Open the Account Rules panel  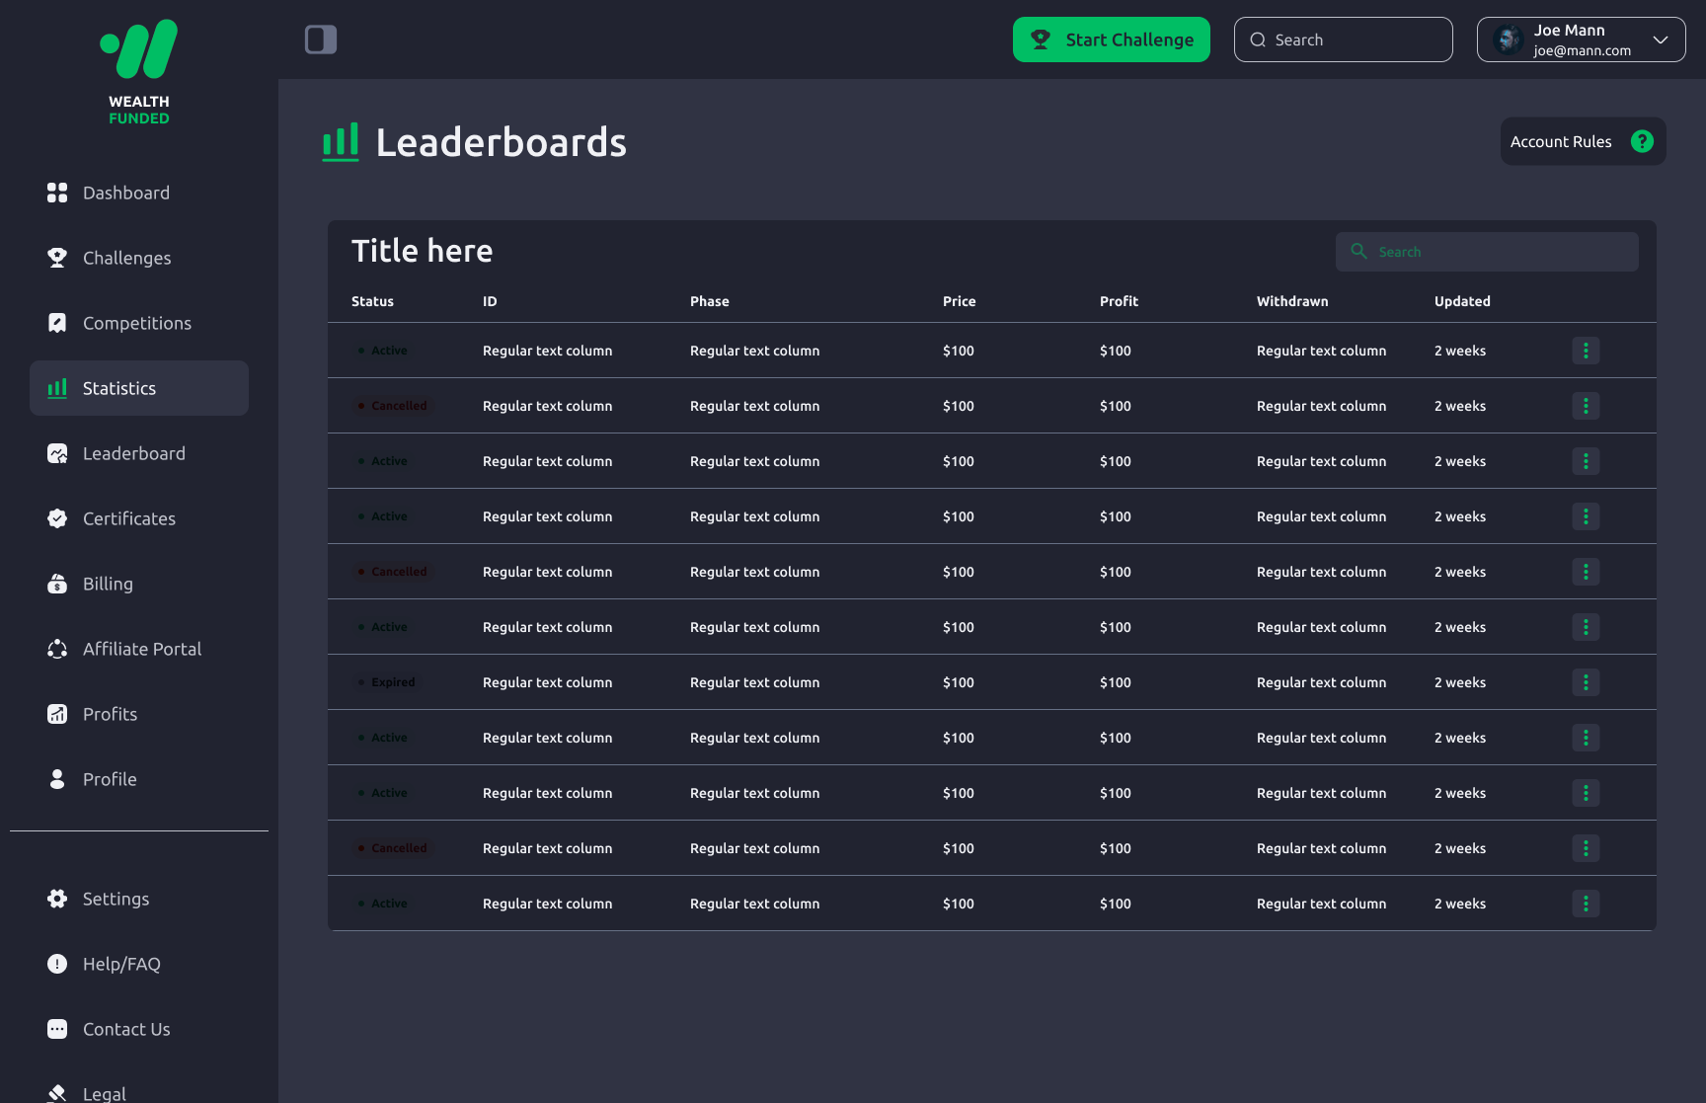(x=1562, y=141)
